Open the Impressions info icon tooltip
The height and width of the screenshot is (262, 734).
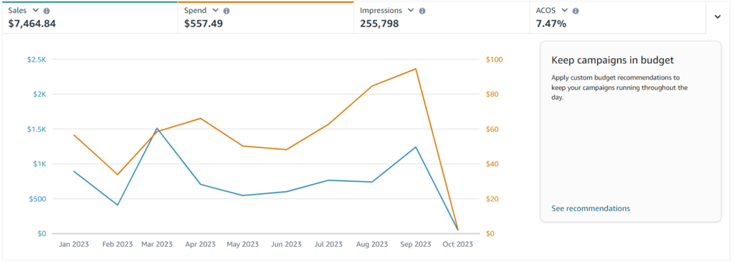[x=422, y=11]
